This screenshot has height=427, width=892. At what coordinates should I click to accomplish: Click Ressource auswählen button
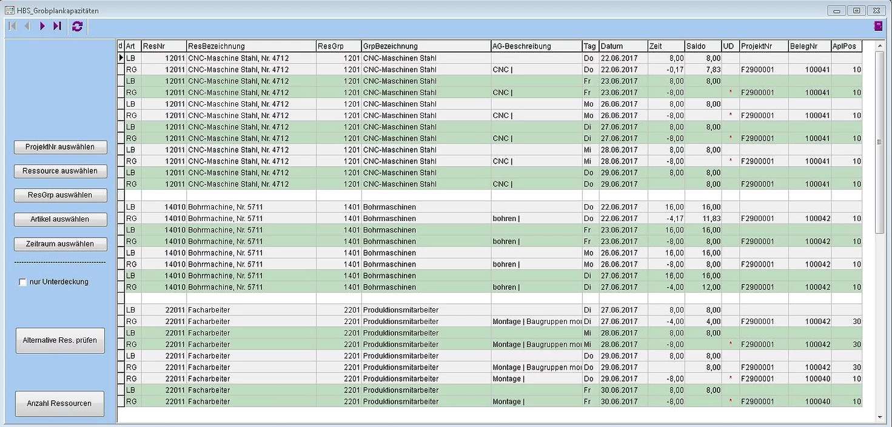(60, 171)
